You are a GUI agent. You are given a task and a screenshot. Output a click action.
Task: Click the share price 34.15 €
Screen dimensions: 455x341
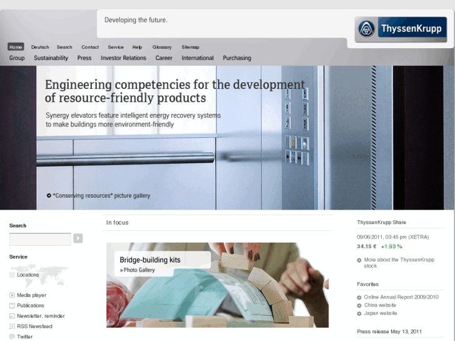pos(367,247)
